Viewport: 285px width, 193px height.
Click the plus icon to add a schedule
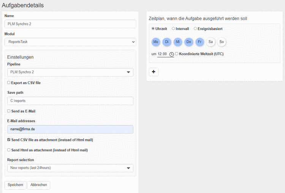154,72
